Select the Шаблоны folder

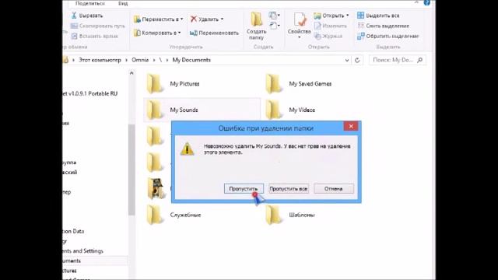[x=290, y=215]
